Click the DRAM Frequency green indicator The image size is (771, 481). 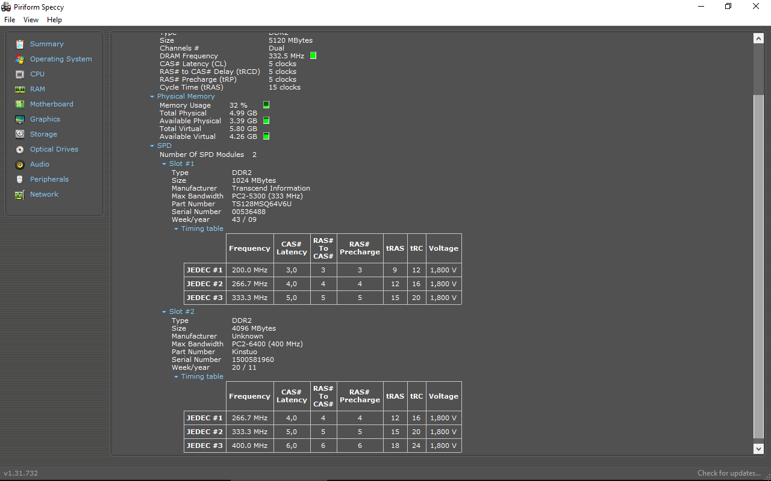tap(313, 56)
